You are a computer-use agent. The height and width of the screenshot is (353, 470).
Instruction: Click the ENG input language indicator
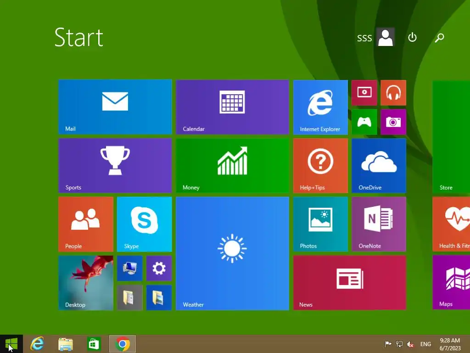coord(425,344)
